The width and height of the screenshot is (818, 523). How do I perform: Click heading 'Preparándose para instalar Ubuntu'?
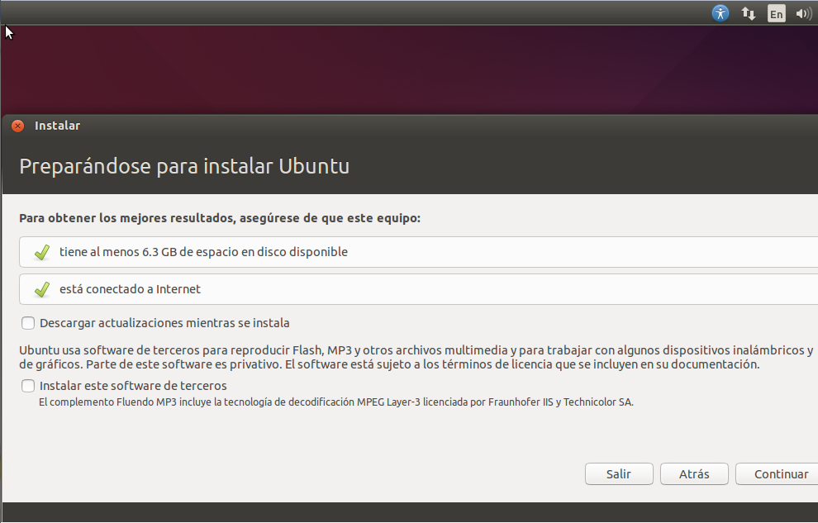(184, 166)
